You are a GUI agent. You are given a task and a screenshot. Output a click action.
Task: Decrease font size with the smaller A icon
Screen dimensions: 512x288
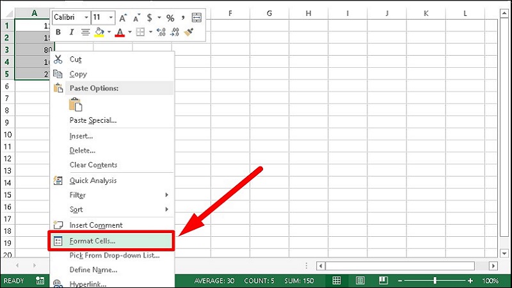point(136,18)
